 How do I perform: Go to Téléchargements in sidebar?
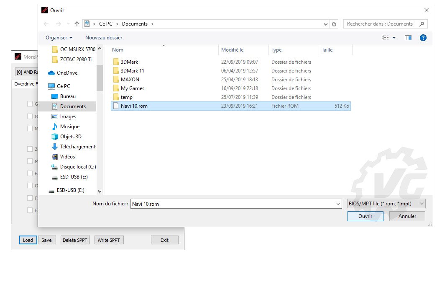click(78, 147)
